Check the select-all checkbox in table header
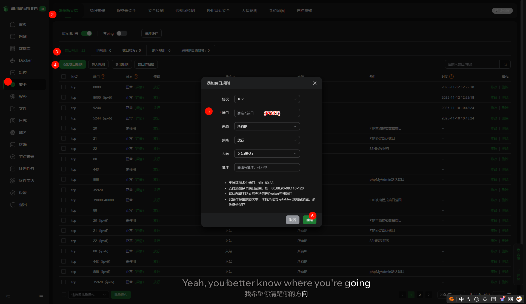The height and width of the screenshot is (304, 526). (x=64, y=77)
